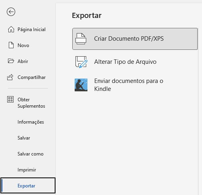Click the Obter Suplementos label
Screen dimensions: 202x195
[31, 103]
